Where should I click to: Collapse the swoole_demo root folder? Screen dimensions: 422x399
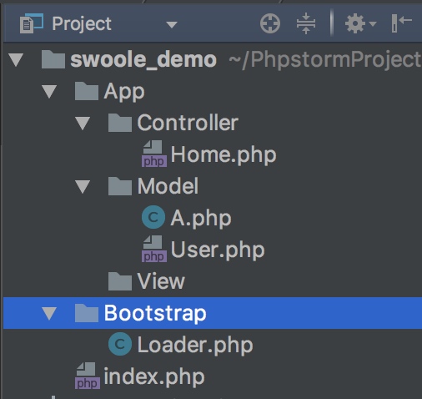pos(16,59)
